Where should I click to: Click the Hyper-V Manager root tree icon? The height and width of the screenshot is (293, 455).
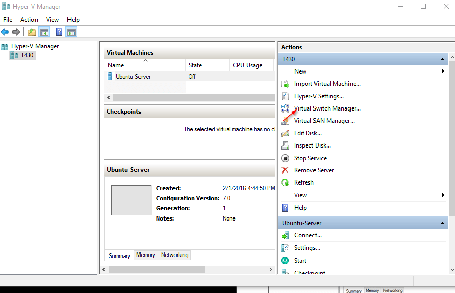click(x=5, y=47)
